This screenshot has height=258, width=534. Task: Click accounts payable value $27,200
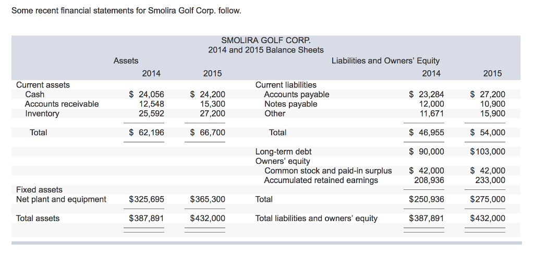pyautogui.click(x=488, y=94)
